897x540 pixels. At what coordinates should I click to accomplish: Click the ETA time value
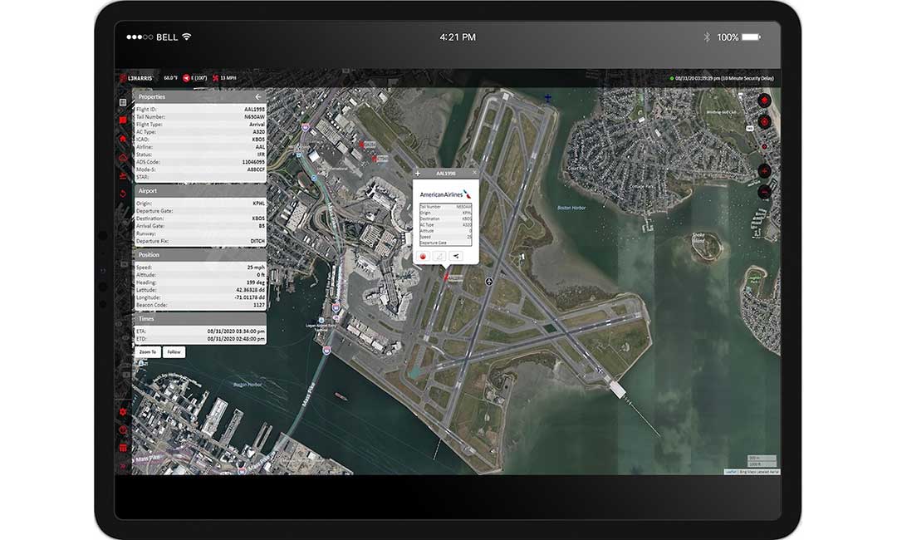click(x=236, y=331)
